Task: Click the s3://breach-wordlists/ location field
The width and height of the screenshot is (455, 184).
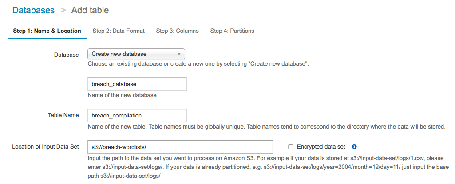Action: click(180, 147)
